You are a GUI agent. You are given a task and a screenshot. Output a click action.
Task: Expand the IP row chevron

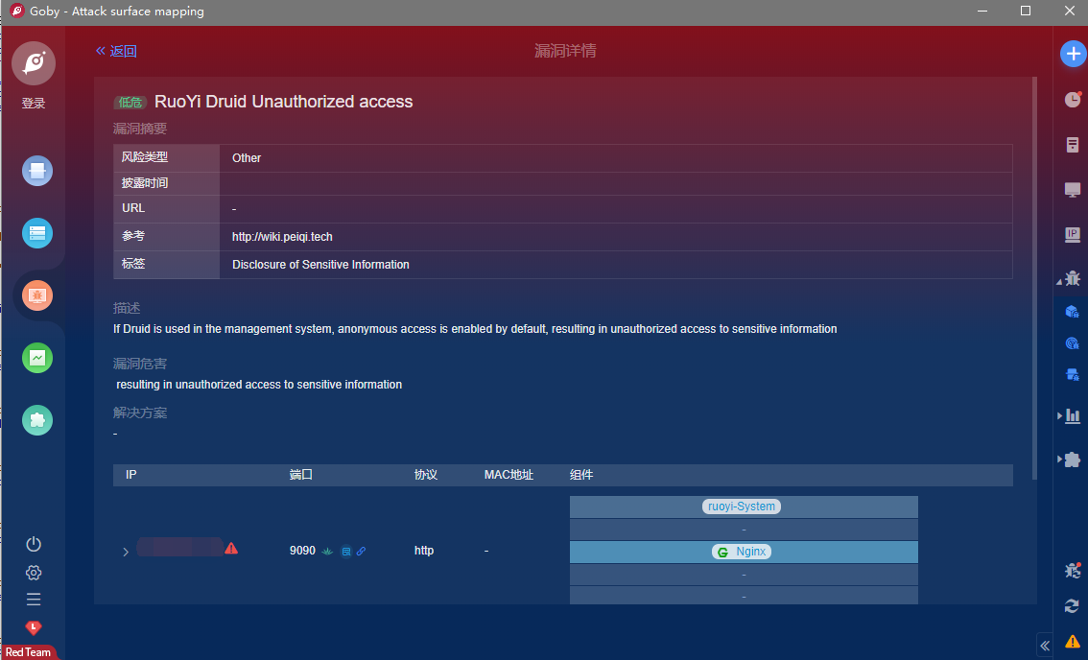click(x=126, y=552)
